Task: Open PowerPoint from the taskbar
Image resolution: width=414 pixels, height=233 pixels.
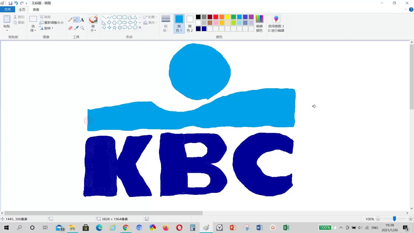Action: [233, 228]
